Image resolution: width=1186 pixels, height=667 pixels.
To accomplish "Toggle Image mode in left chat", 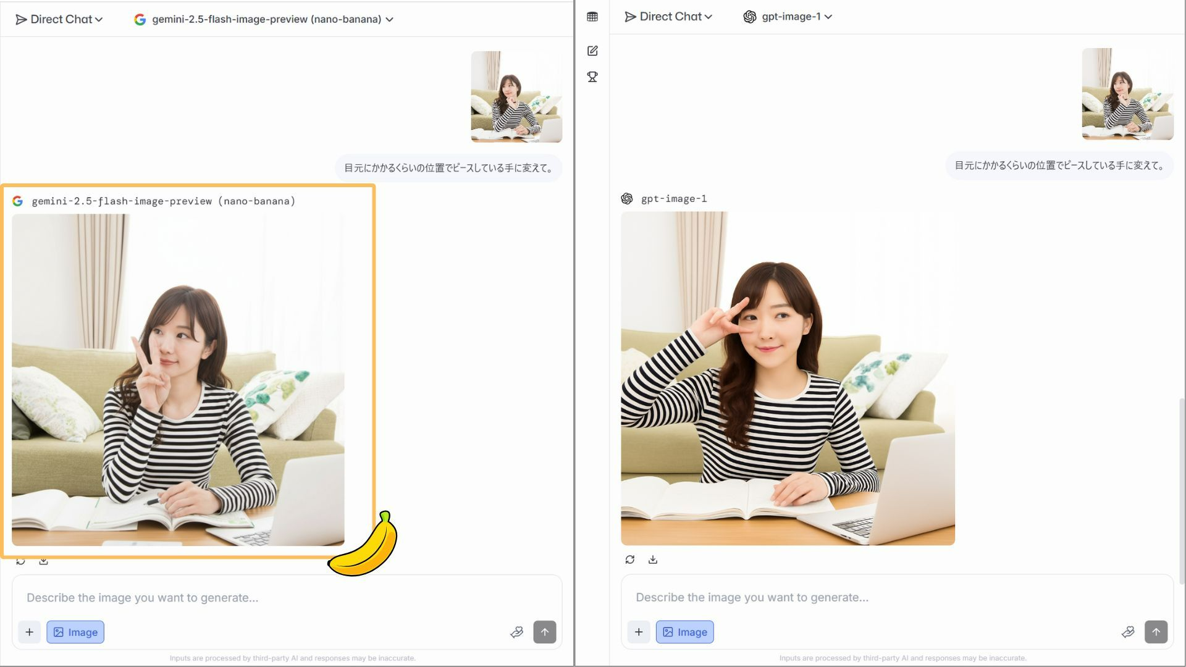I will pos(75,632).
